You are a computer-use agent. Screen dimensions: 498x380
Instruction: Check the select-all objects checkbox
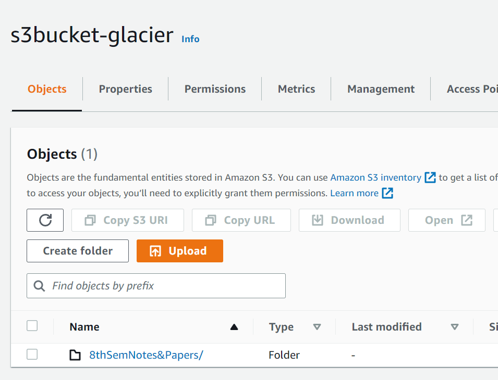pos(32,325)
